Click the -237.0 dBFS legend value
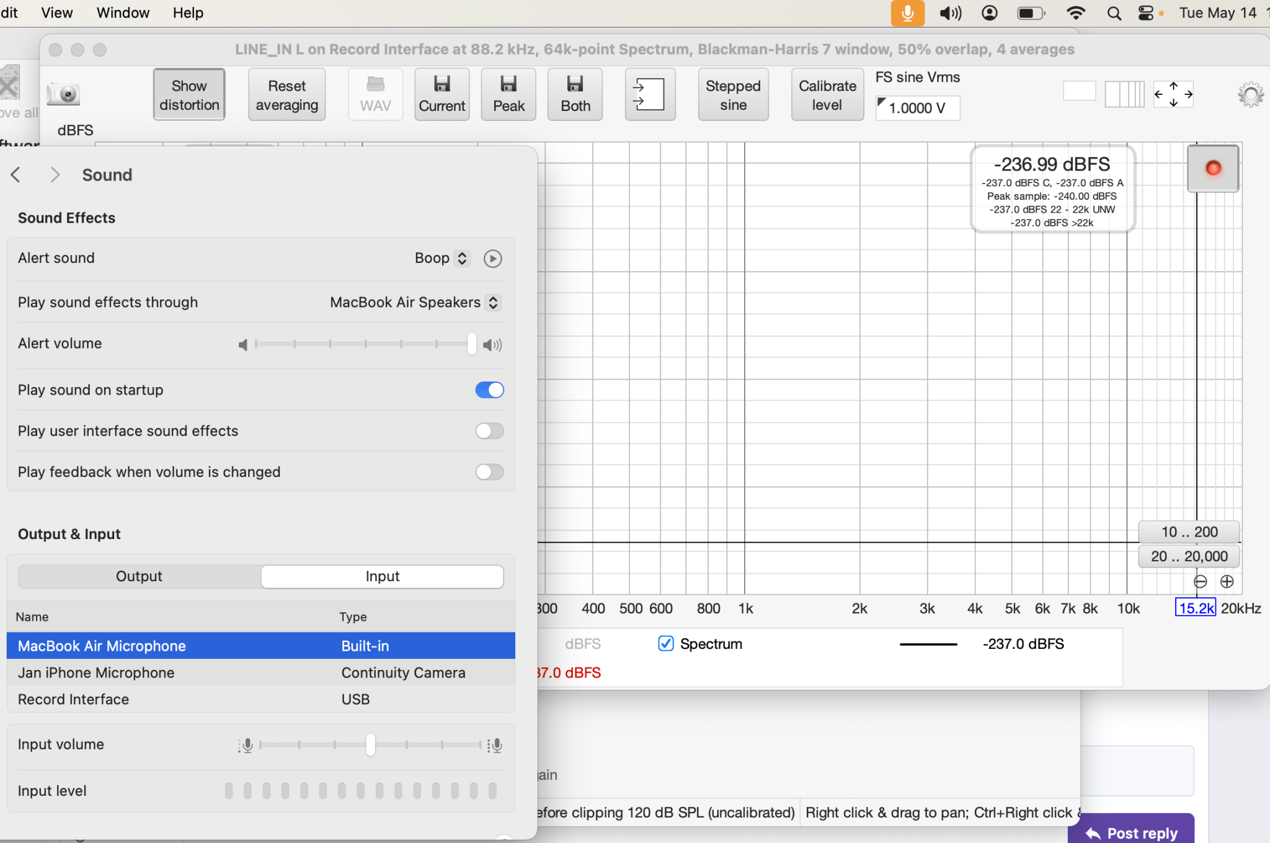The image size is (1270, 843). 1023,644
